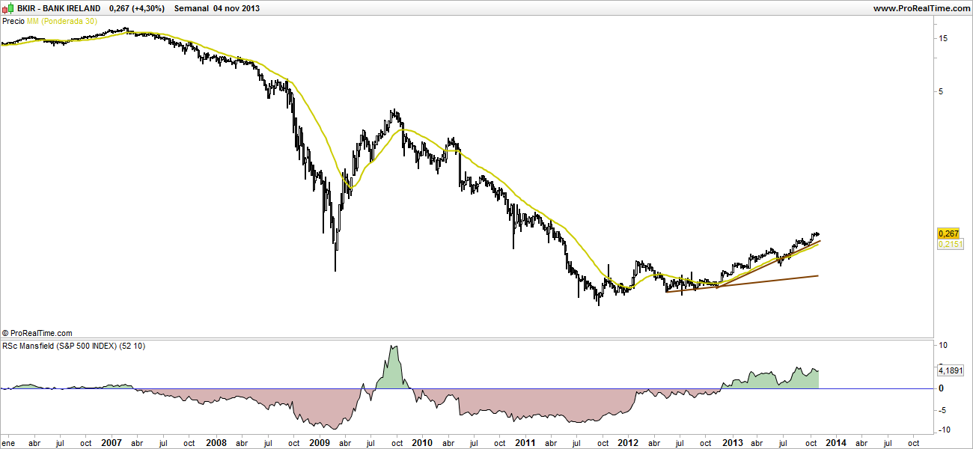Click the 5 price axis label
Viewport: 973px width, 449px height.
941,92
